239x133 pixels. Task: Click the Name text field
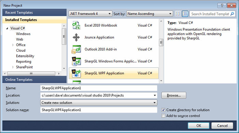coord(99,88)
